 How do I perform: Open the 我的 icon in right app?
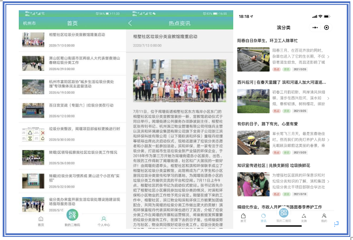[324, 217]
